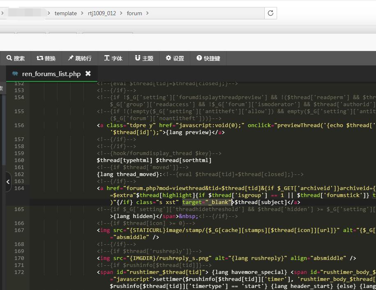Expand the collapsed left sidebar arrow

pyautogui.click(x=8, y=181)
